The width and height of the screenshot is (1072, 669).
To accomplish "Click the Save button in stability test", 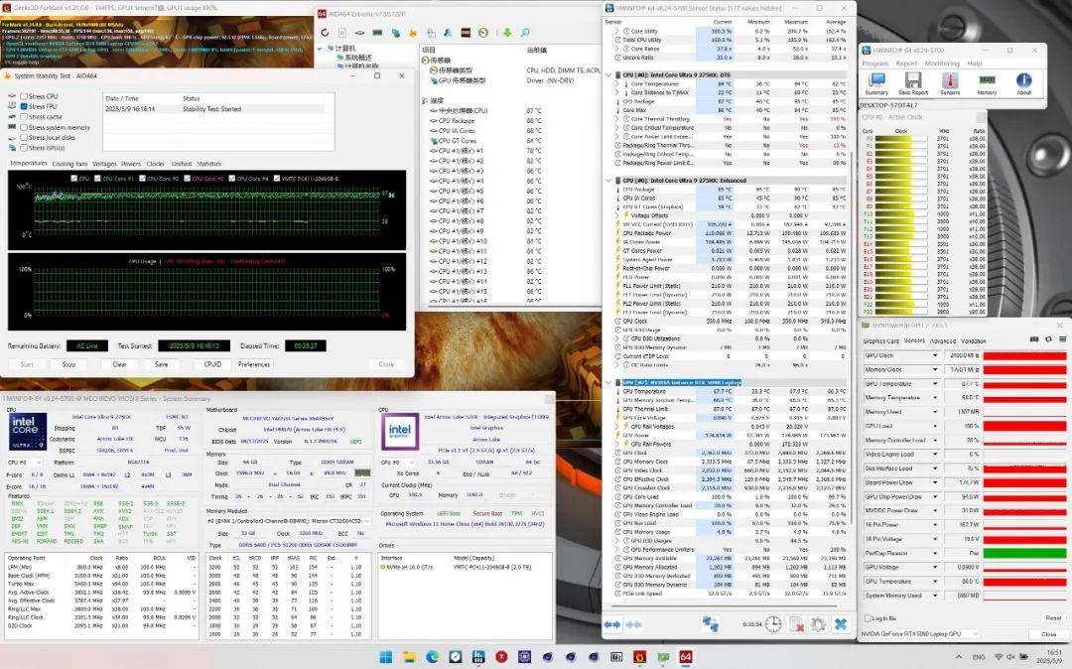I will coord(162,364).
